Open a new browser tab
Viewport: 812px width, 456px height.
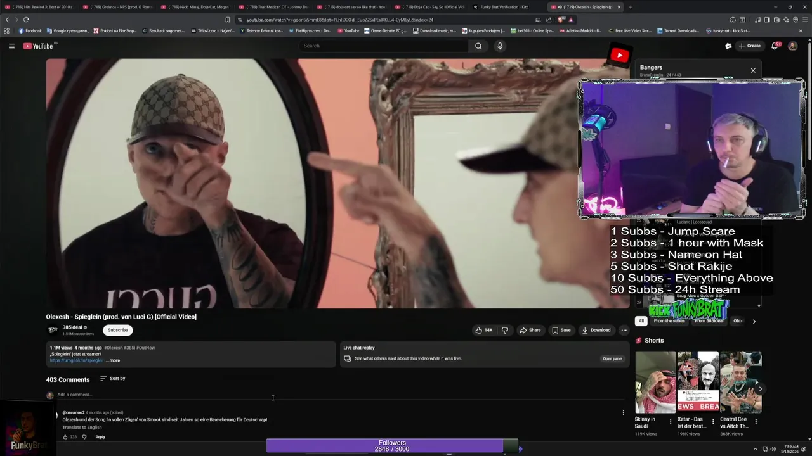point(631,7)
